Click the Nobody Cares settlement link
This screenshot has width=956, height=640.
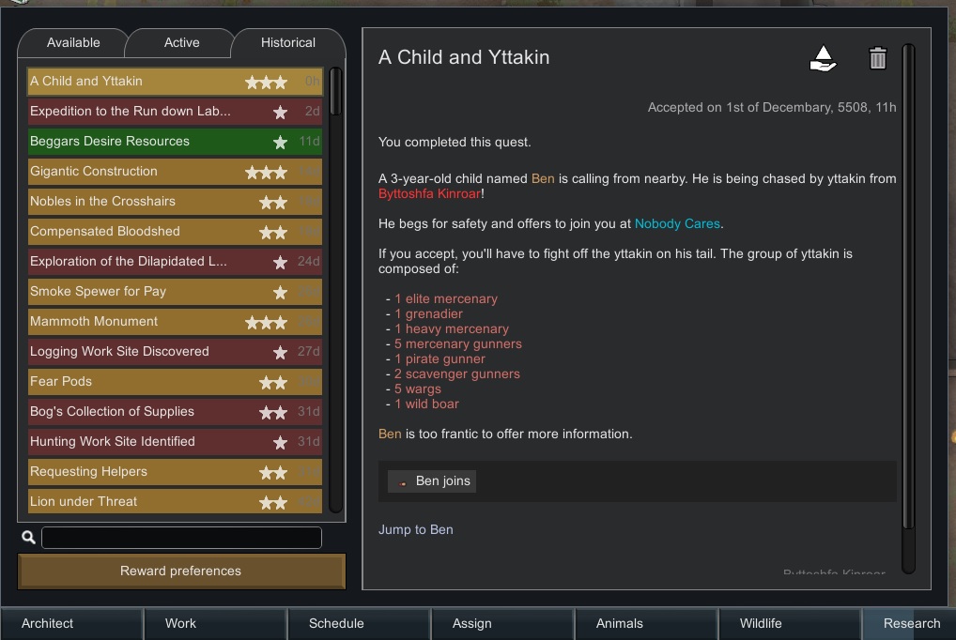click(677, 223)
